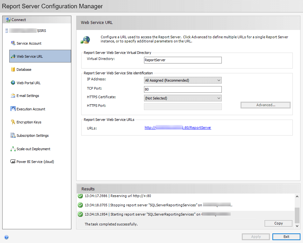Screen dimensions: 303x243
Task: Click the Web Portal URL globe icon
Action: pos(13,83)
